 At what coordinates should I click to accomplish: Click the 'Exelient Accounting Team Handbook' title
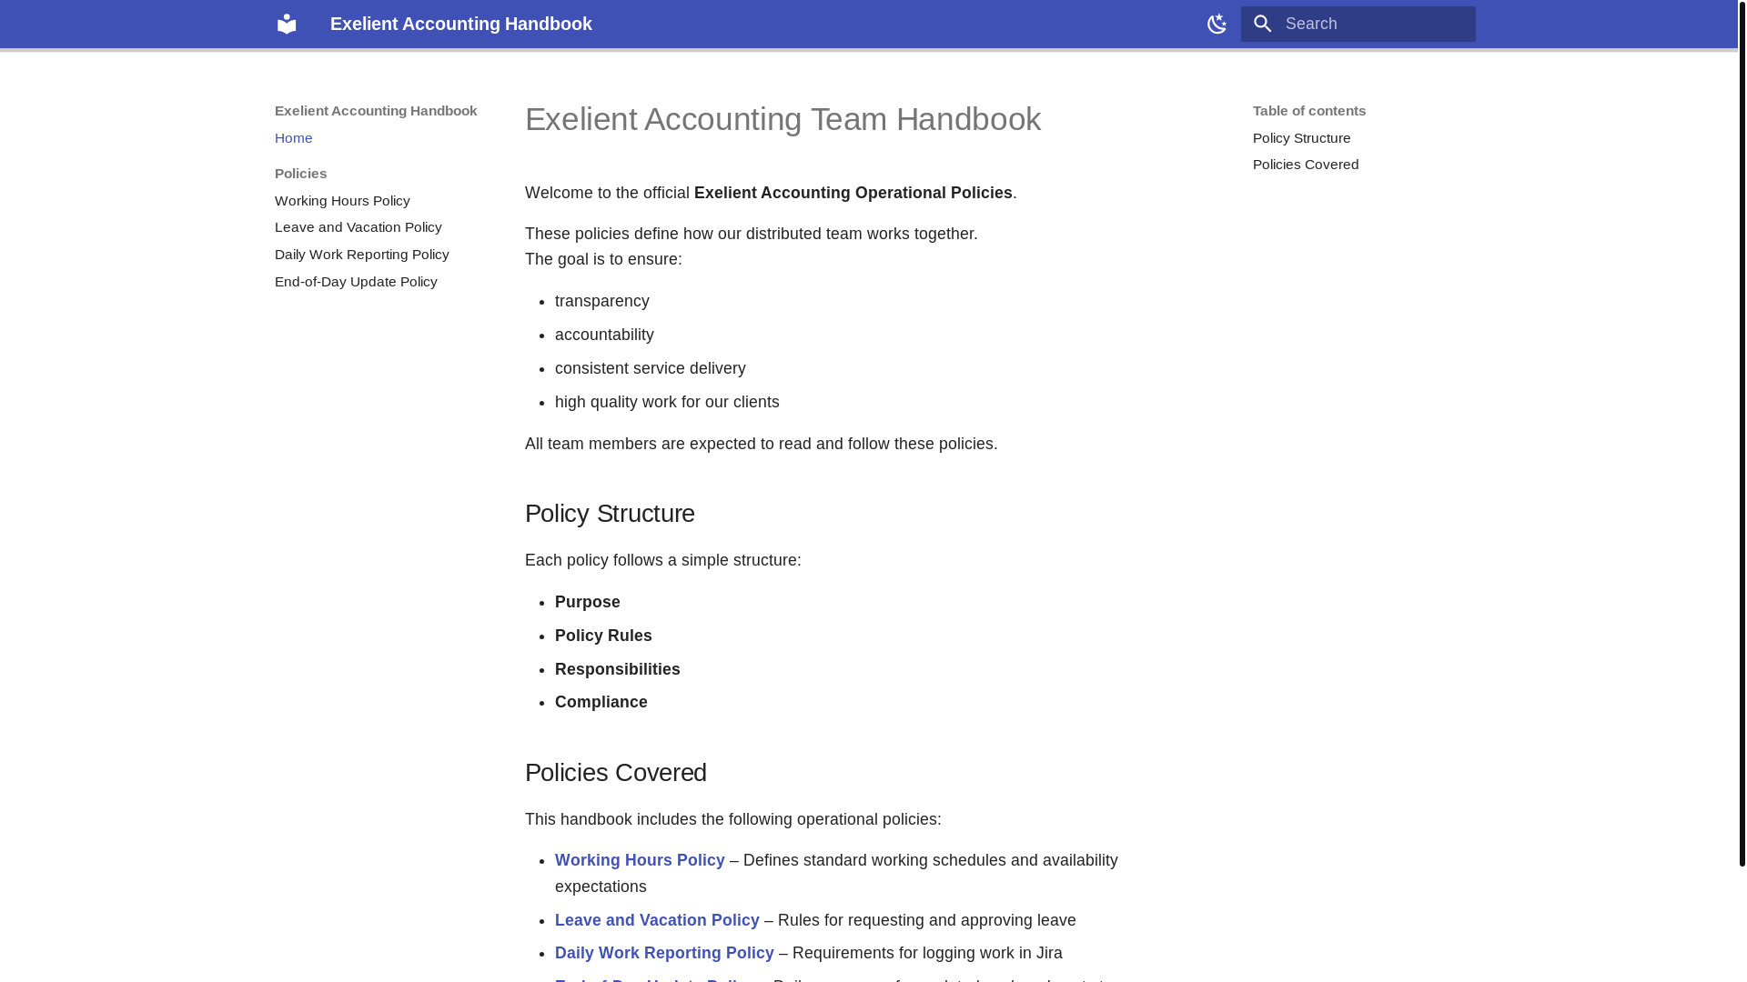(783, 119)
